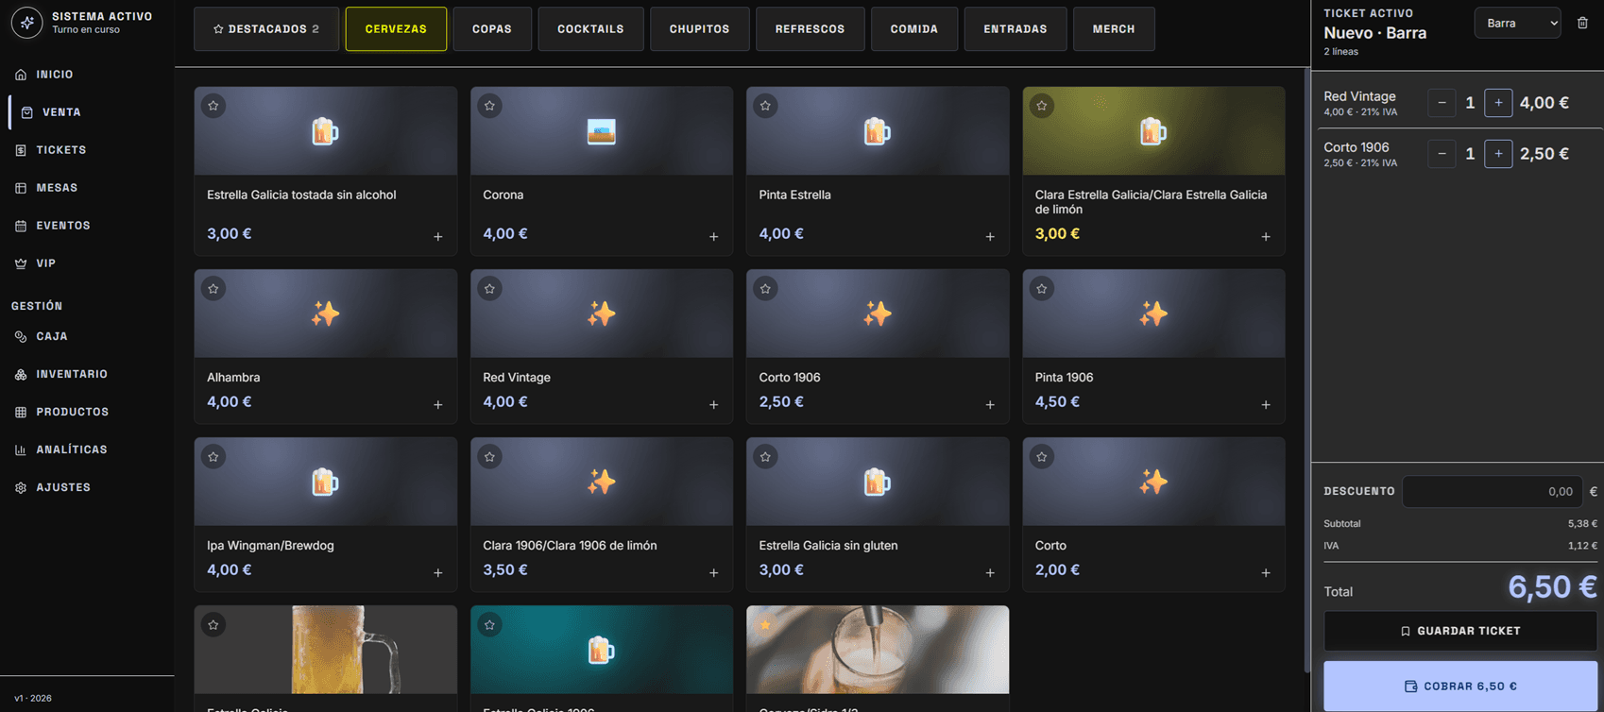Toggle favorite star on Corona card
Screen dimensions: 1604x712
[x=489, y=106]
